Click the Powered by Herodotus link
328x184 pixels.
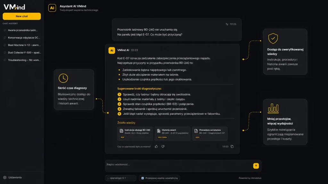[x=250, y=178]
